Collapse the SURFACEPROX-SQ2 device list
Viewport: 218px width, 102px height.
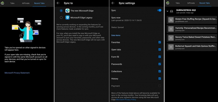pos(167,11)
